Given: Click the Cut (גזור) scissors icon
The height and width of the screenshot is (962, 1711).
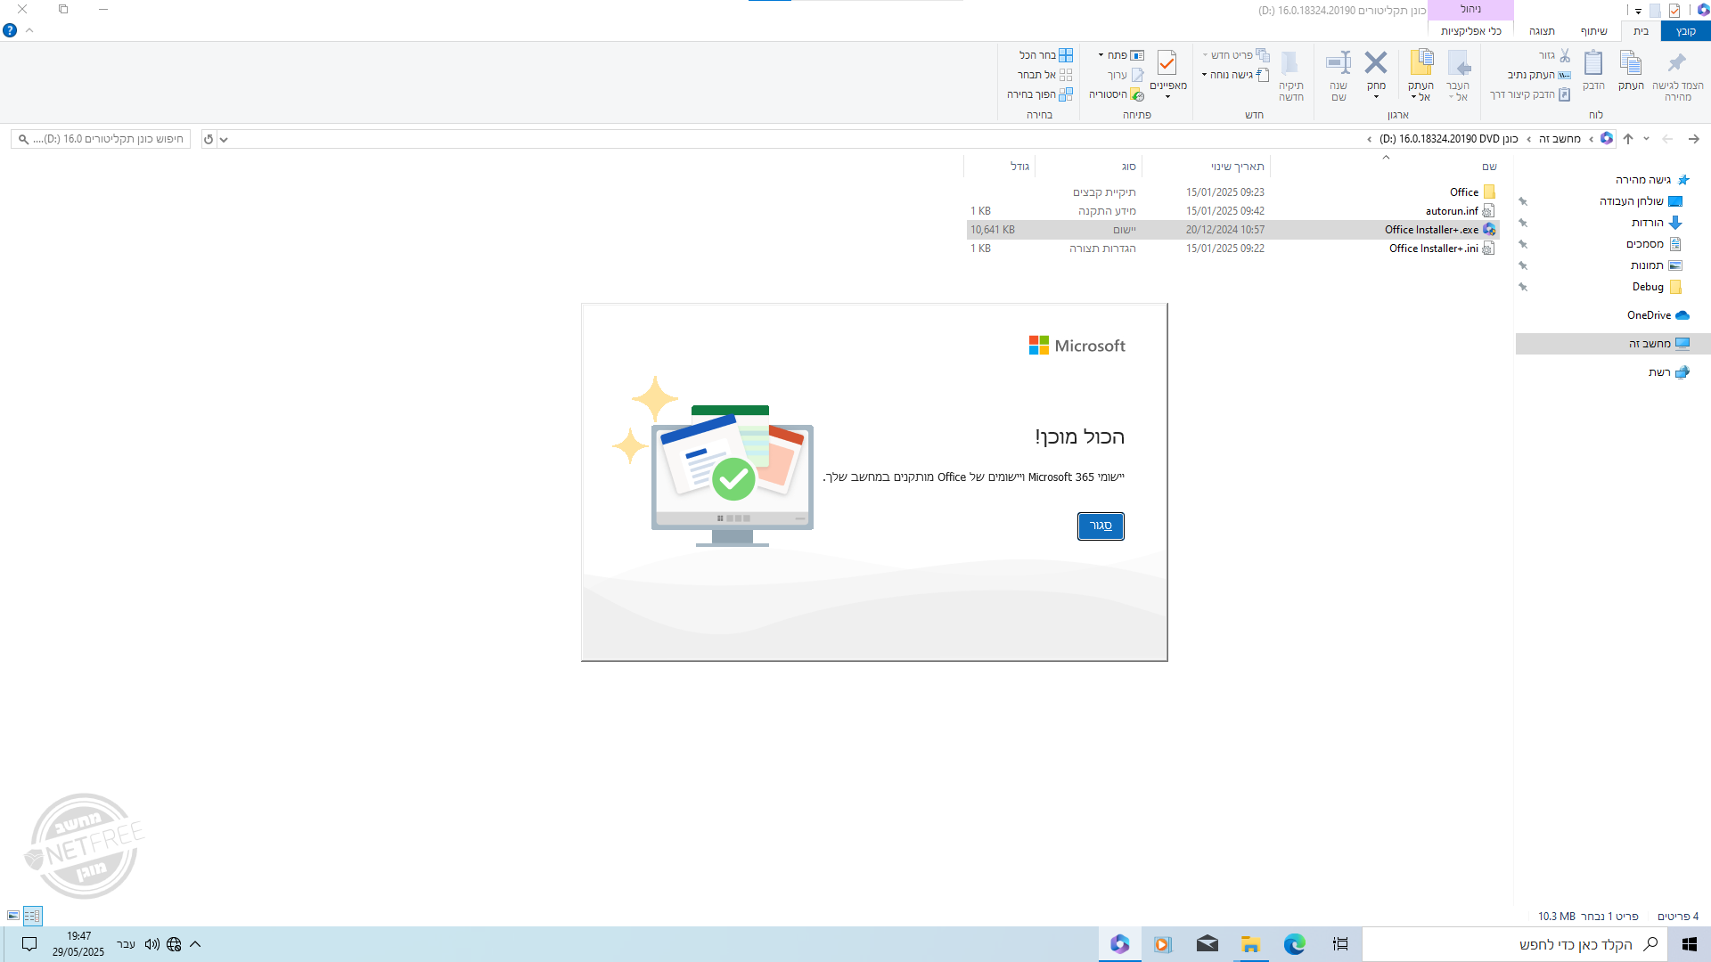Looking at the screenshot, I should [x=1565, y=55].
